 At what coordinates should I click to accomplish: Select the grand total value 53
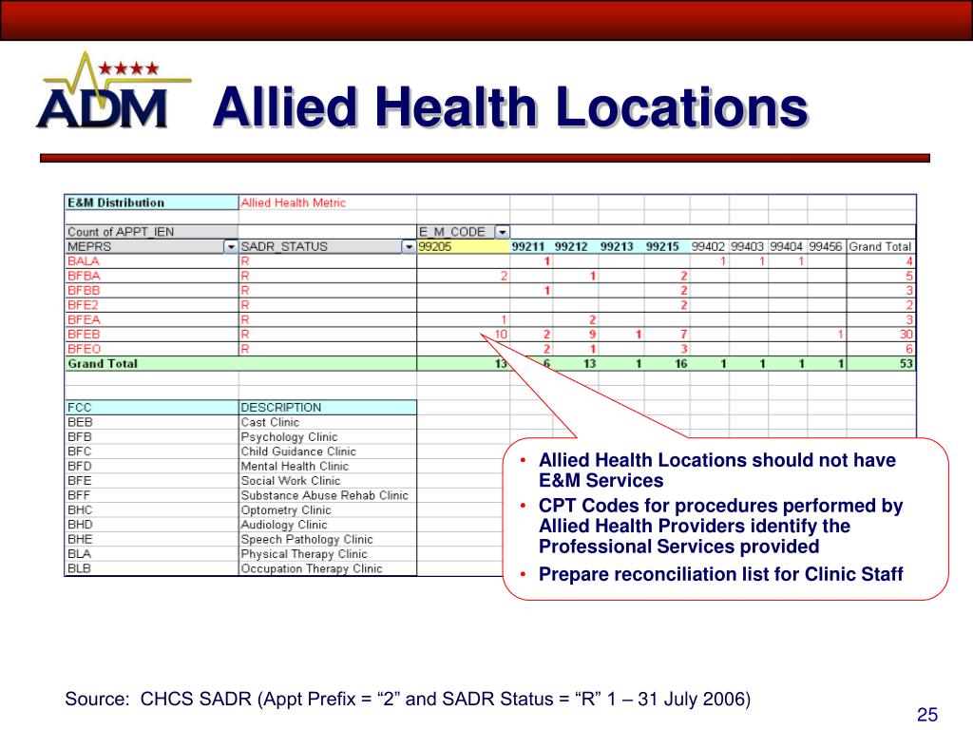881,364
